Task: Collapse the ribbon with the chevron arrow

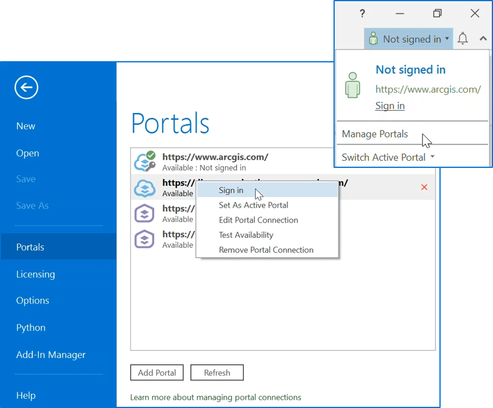Action: 483,38
